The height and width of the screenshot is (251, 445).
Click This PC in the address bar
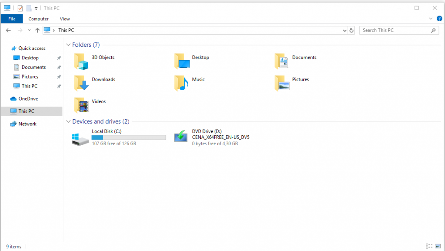tap(66, 30)
